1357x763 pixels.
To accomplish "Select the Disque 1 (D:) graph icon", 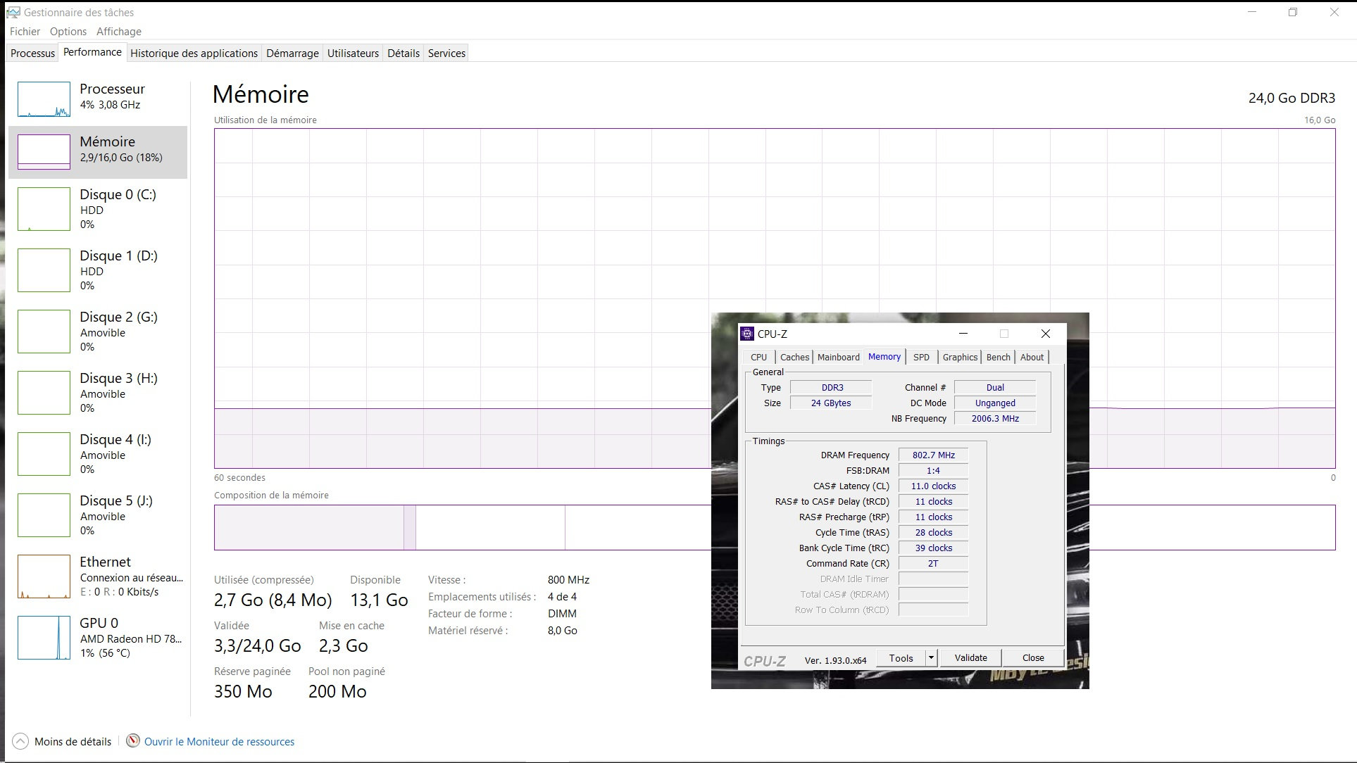I will [x=44, y=270].
